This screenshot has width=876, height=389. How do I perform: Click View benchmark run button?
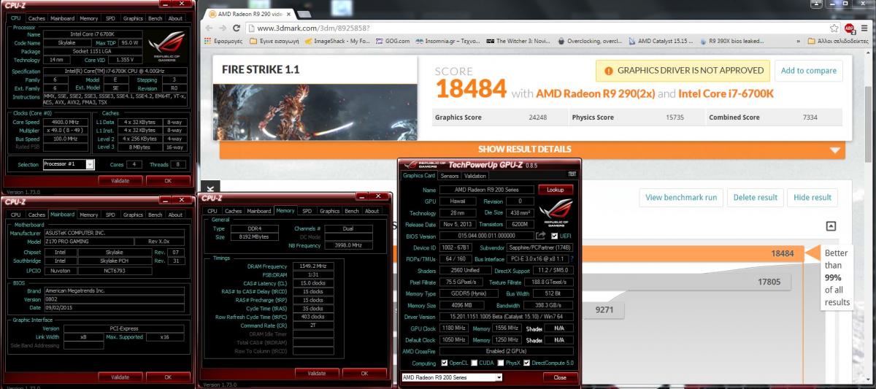(x=680, y=197)
